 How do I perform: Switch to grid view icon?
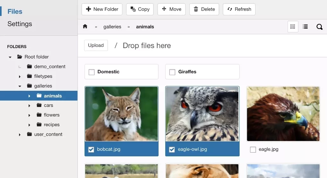[x=293, y=26]
